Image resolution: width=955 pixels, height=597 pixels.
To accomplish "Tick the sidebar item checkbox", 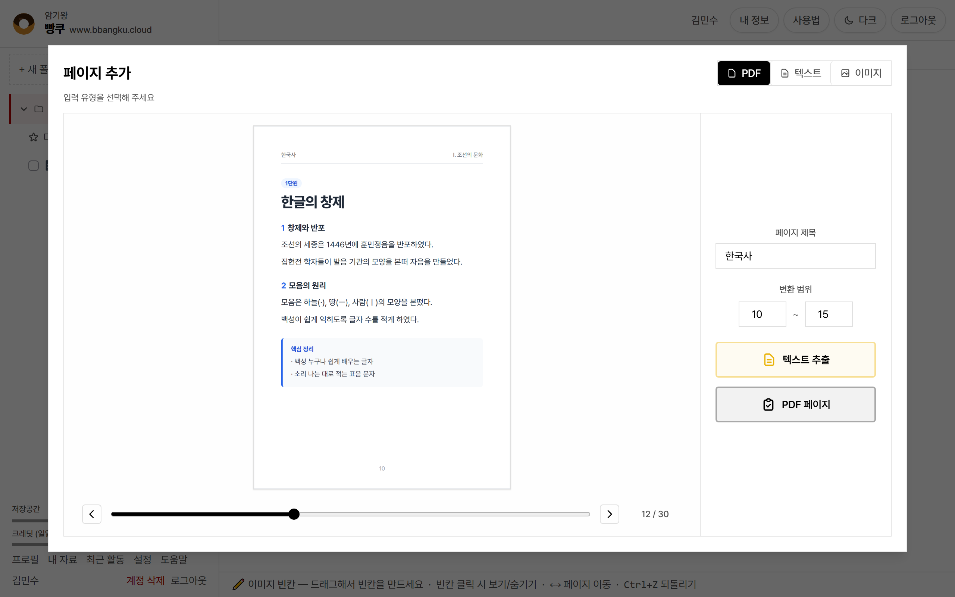I will click(x=34, y=165).
